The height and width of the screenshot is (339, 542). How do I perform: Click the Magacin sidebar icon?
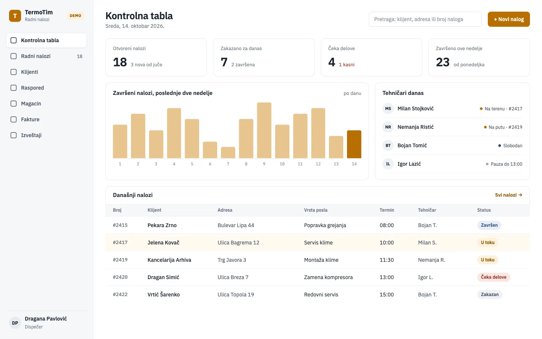14,104
